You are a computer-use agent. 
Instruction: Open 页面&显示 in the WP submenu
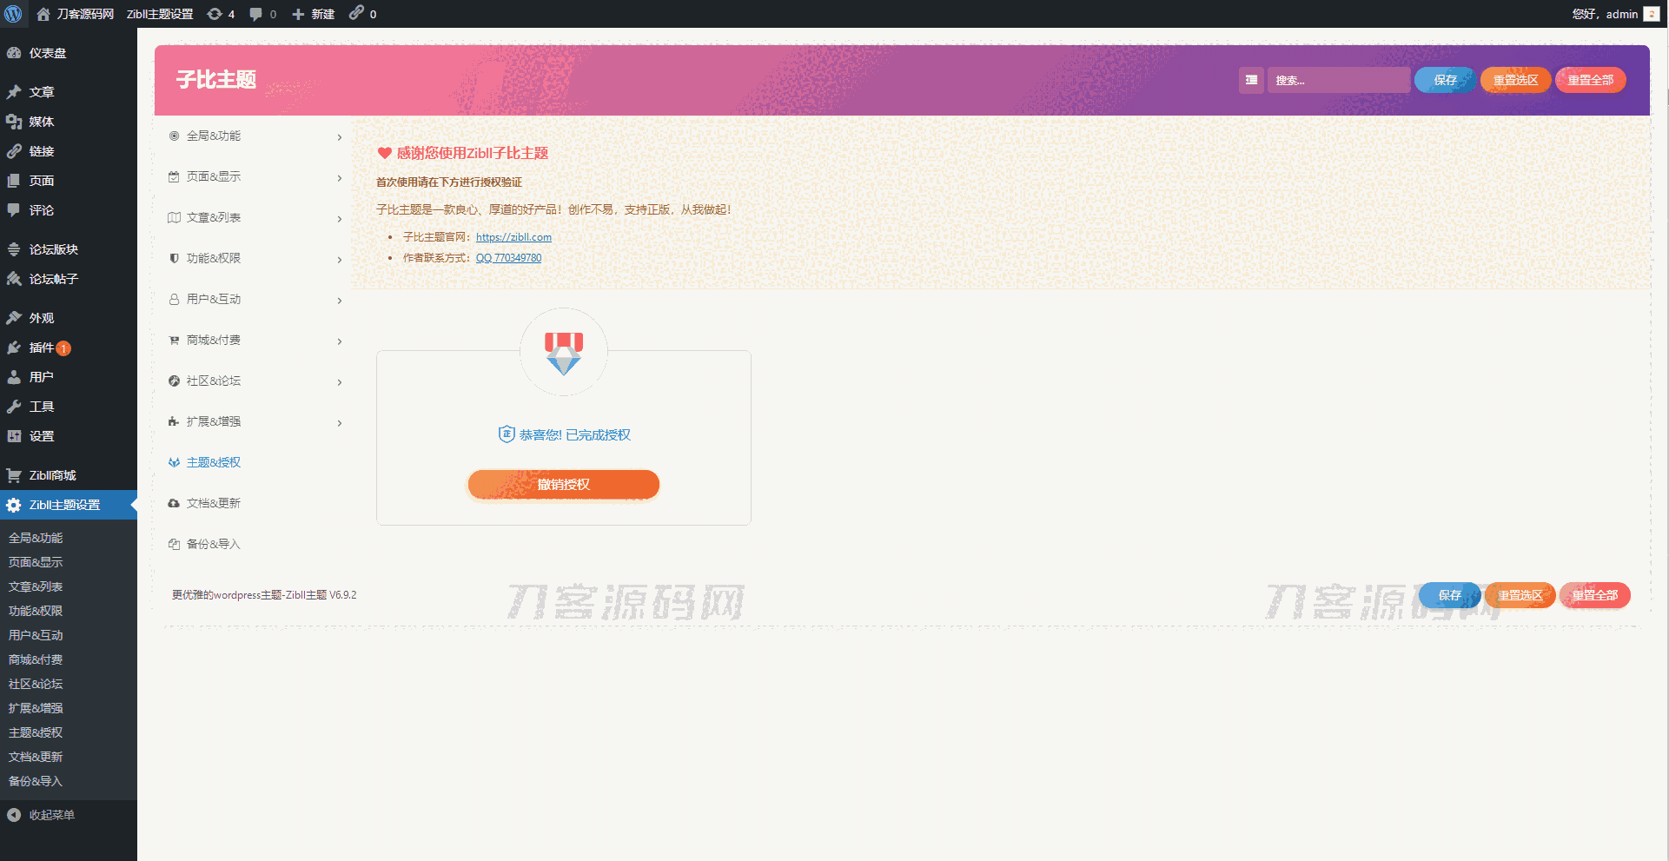pyautogui.click(x=36, y=562)
